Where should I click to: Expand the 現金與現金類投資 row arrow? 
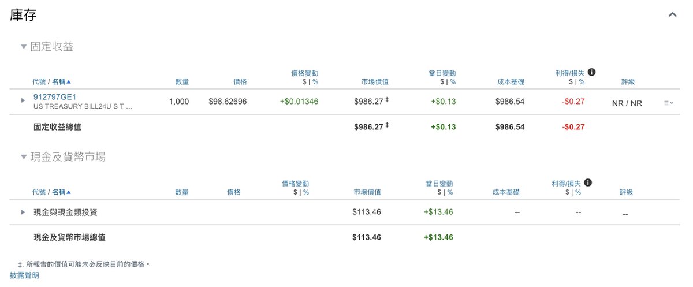23,212
